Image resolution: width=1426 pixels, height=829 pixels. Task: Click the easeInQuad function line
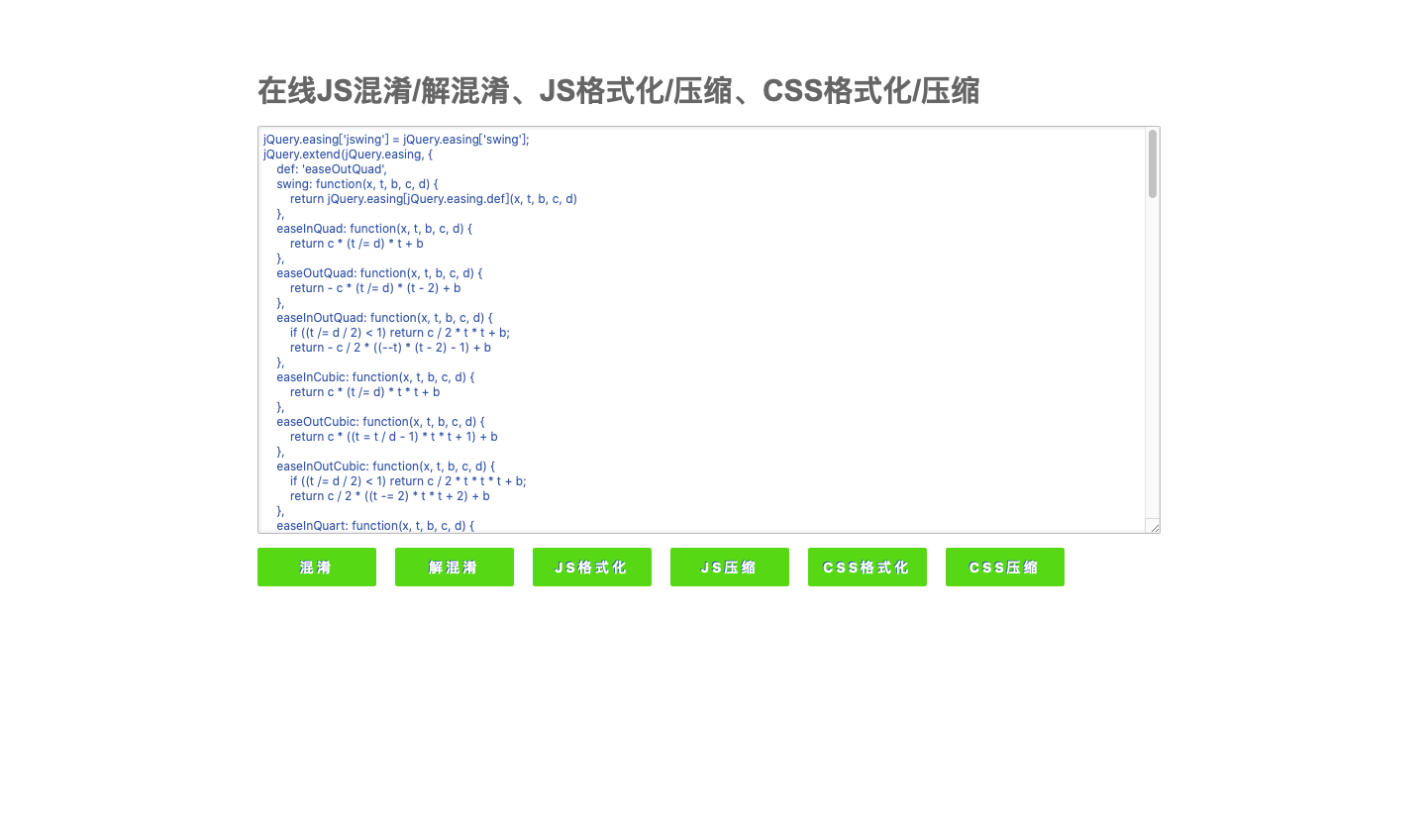[x=374, y=229]
